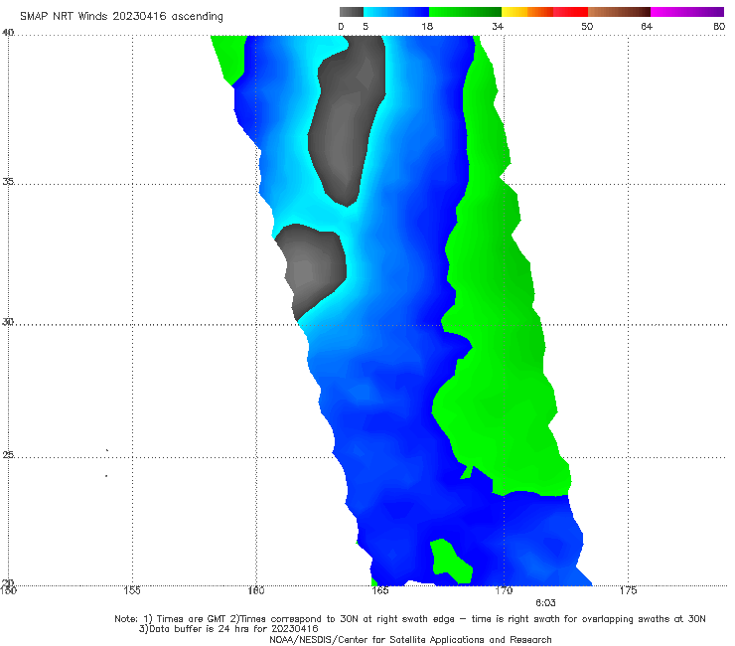Click the gray 0-5 segment of the color bar

[352, 12]
